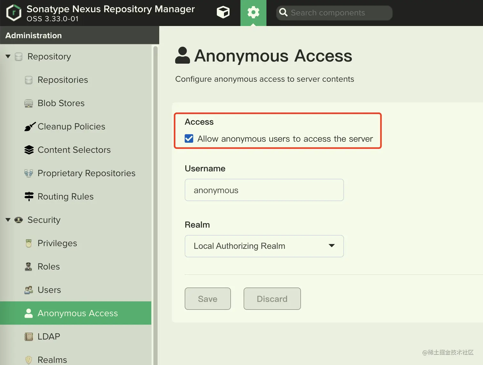Image resolution: width=483 pixels, height=365 pixels.
Task: Click the Anonymous Access page title icon
Action: click(x=183, y=56)
